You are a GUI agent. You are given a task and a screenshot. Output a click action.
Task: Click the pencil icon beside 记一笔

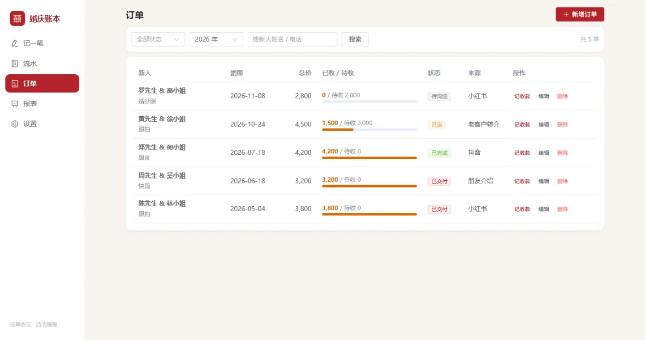coord(15,43)
